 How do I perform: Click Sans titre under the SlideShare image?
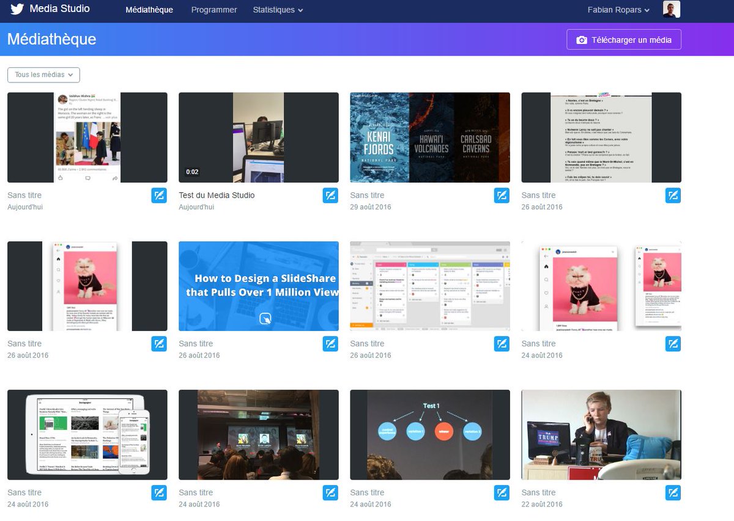pyautogui.click(x=196, y=344)
